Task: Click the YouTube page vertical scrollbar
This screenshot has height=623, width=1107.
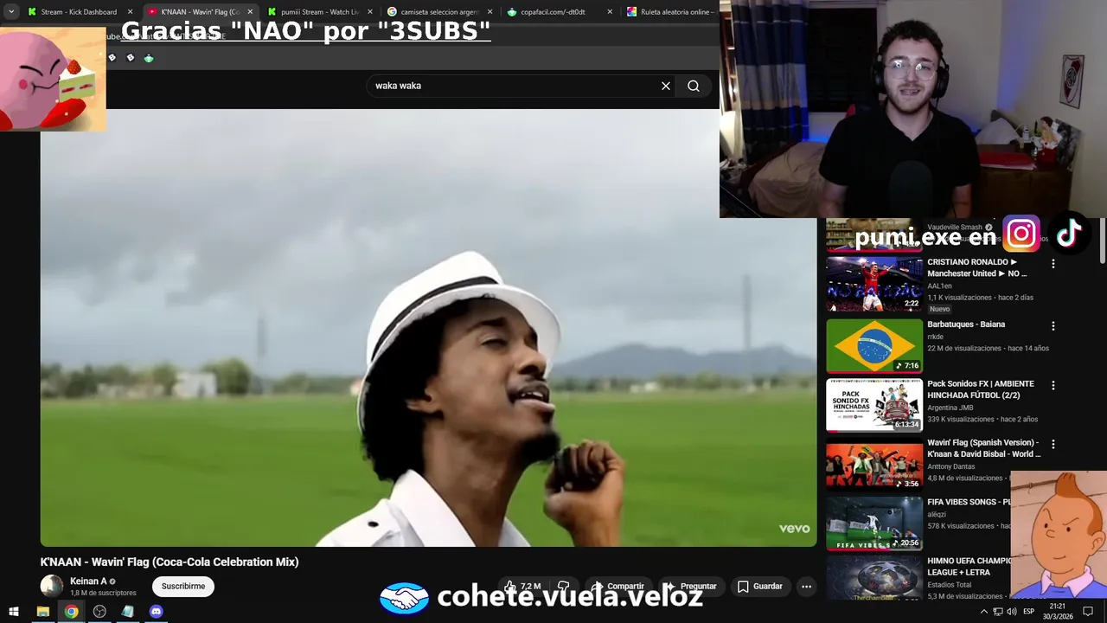Action: tap(1103, 242)
